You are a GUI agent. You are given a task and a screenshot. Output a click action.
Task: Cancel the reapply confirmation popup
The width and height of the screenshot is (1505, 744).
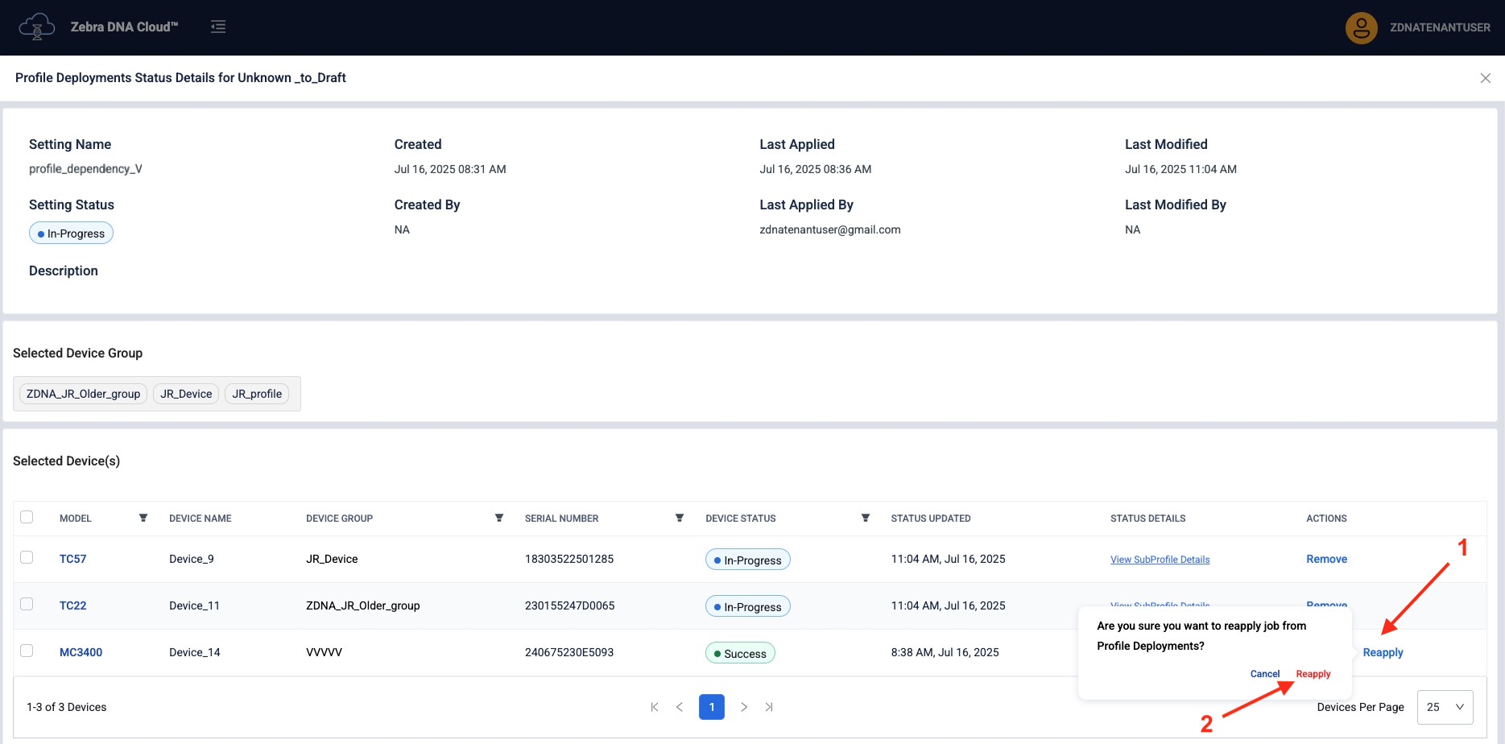(1264, 674)
